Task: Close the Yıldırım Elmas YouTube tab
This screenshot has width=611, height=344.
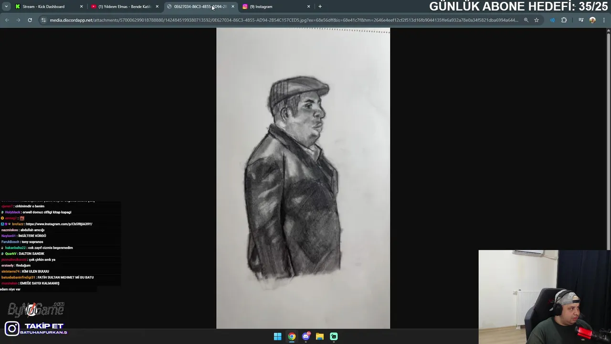Action: pos(157,7)
